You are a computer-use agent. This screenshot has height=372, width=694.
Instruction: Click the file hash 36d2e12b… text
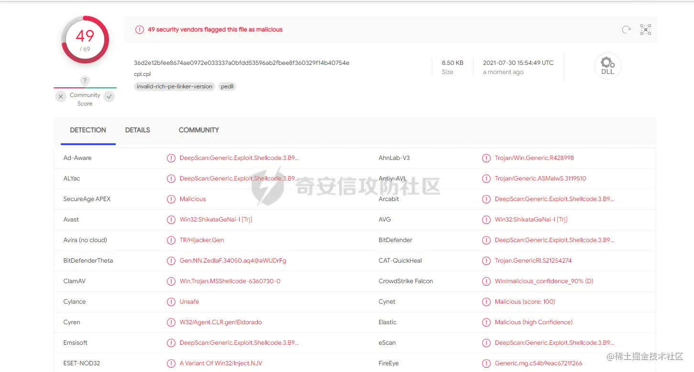[x=242, y=63]
